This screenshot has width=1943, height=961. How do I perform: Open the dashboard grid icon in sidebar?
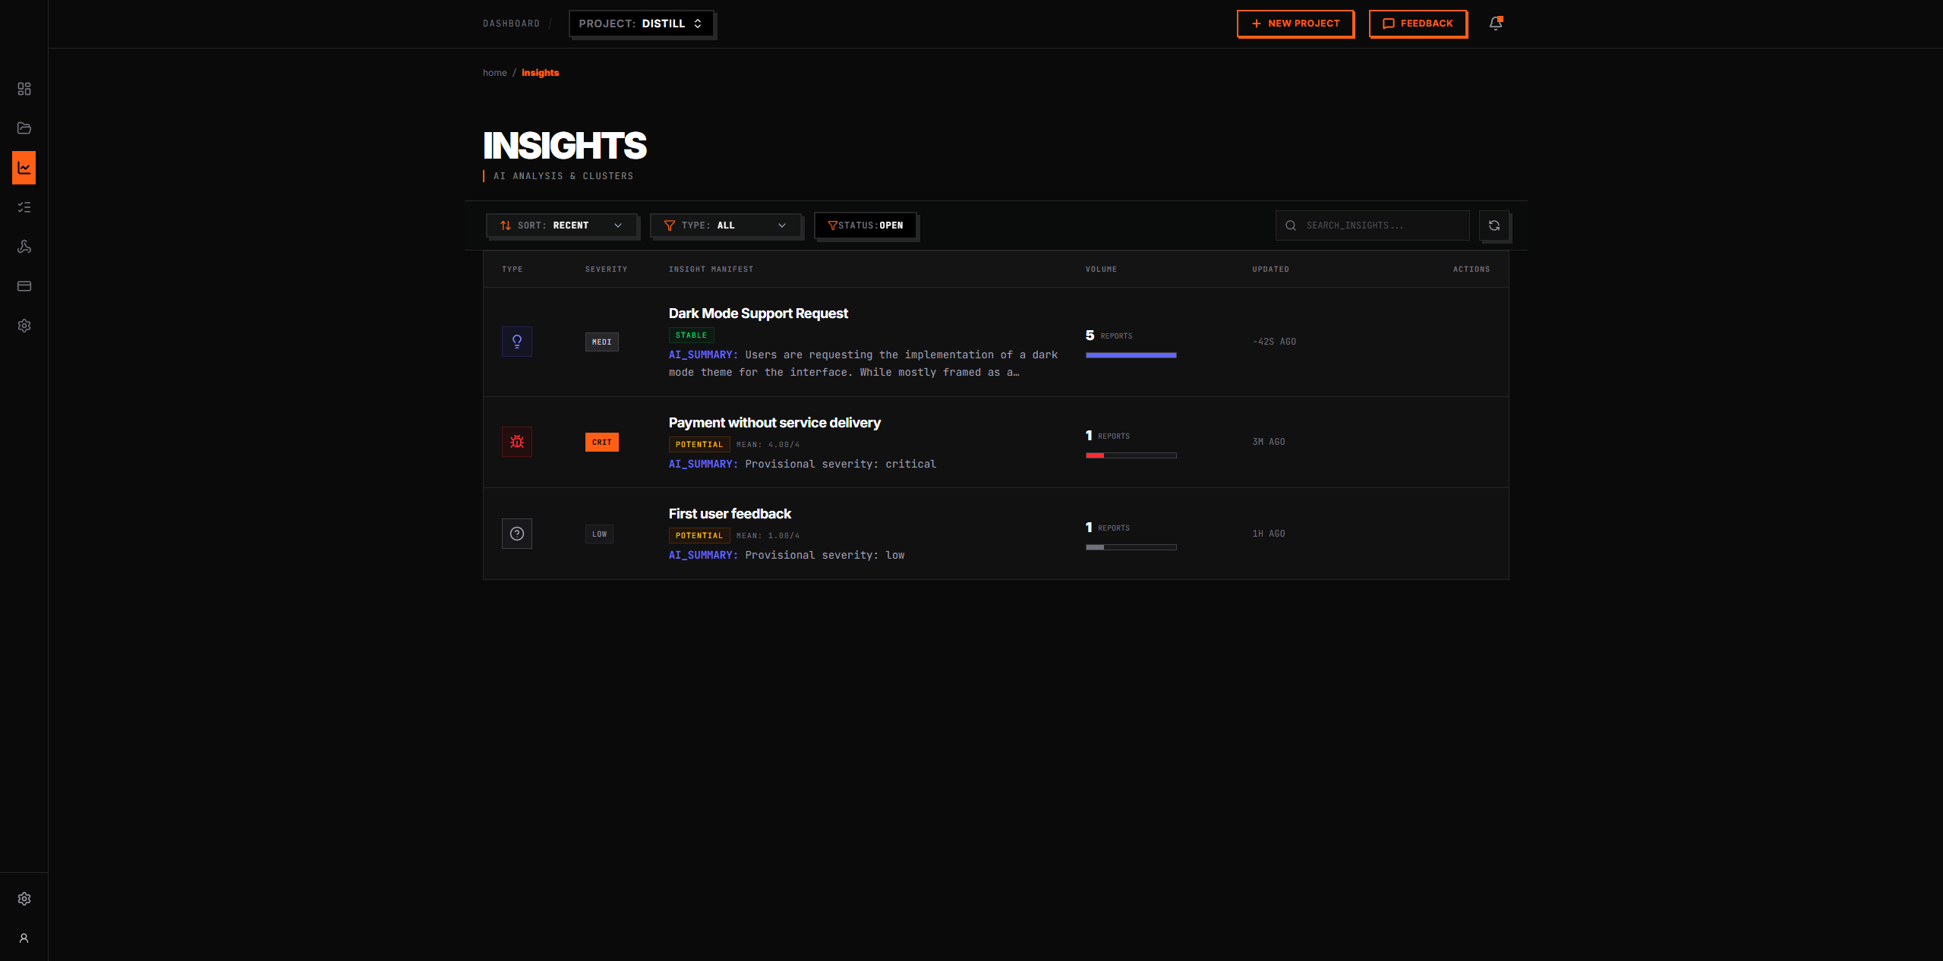point(24,89)
